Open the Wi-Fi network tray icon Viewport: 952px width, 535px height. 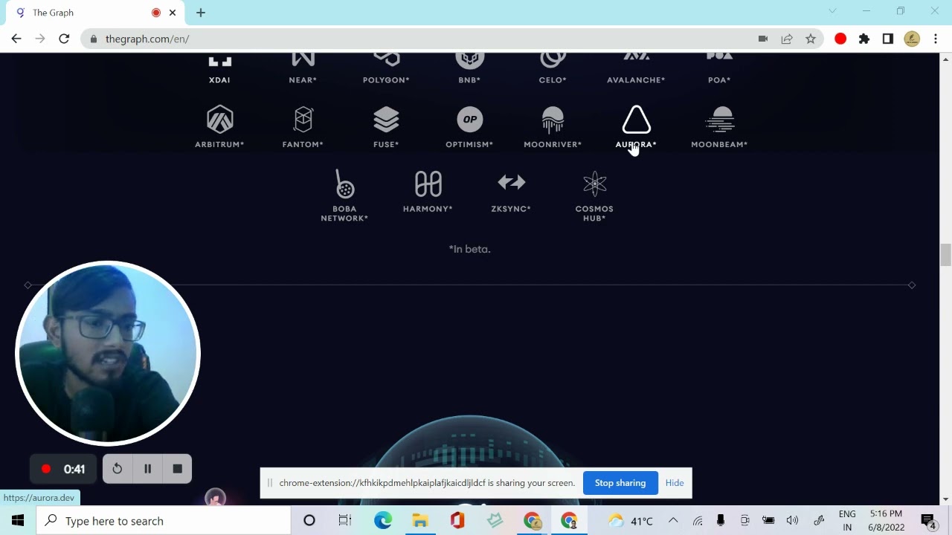(x=698, y=520)
